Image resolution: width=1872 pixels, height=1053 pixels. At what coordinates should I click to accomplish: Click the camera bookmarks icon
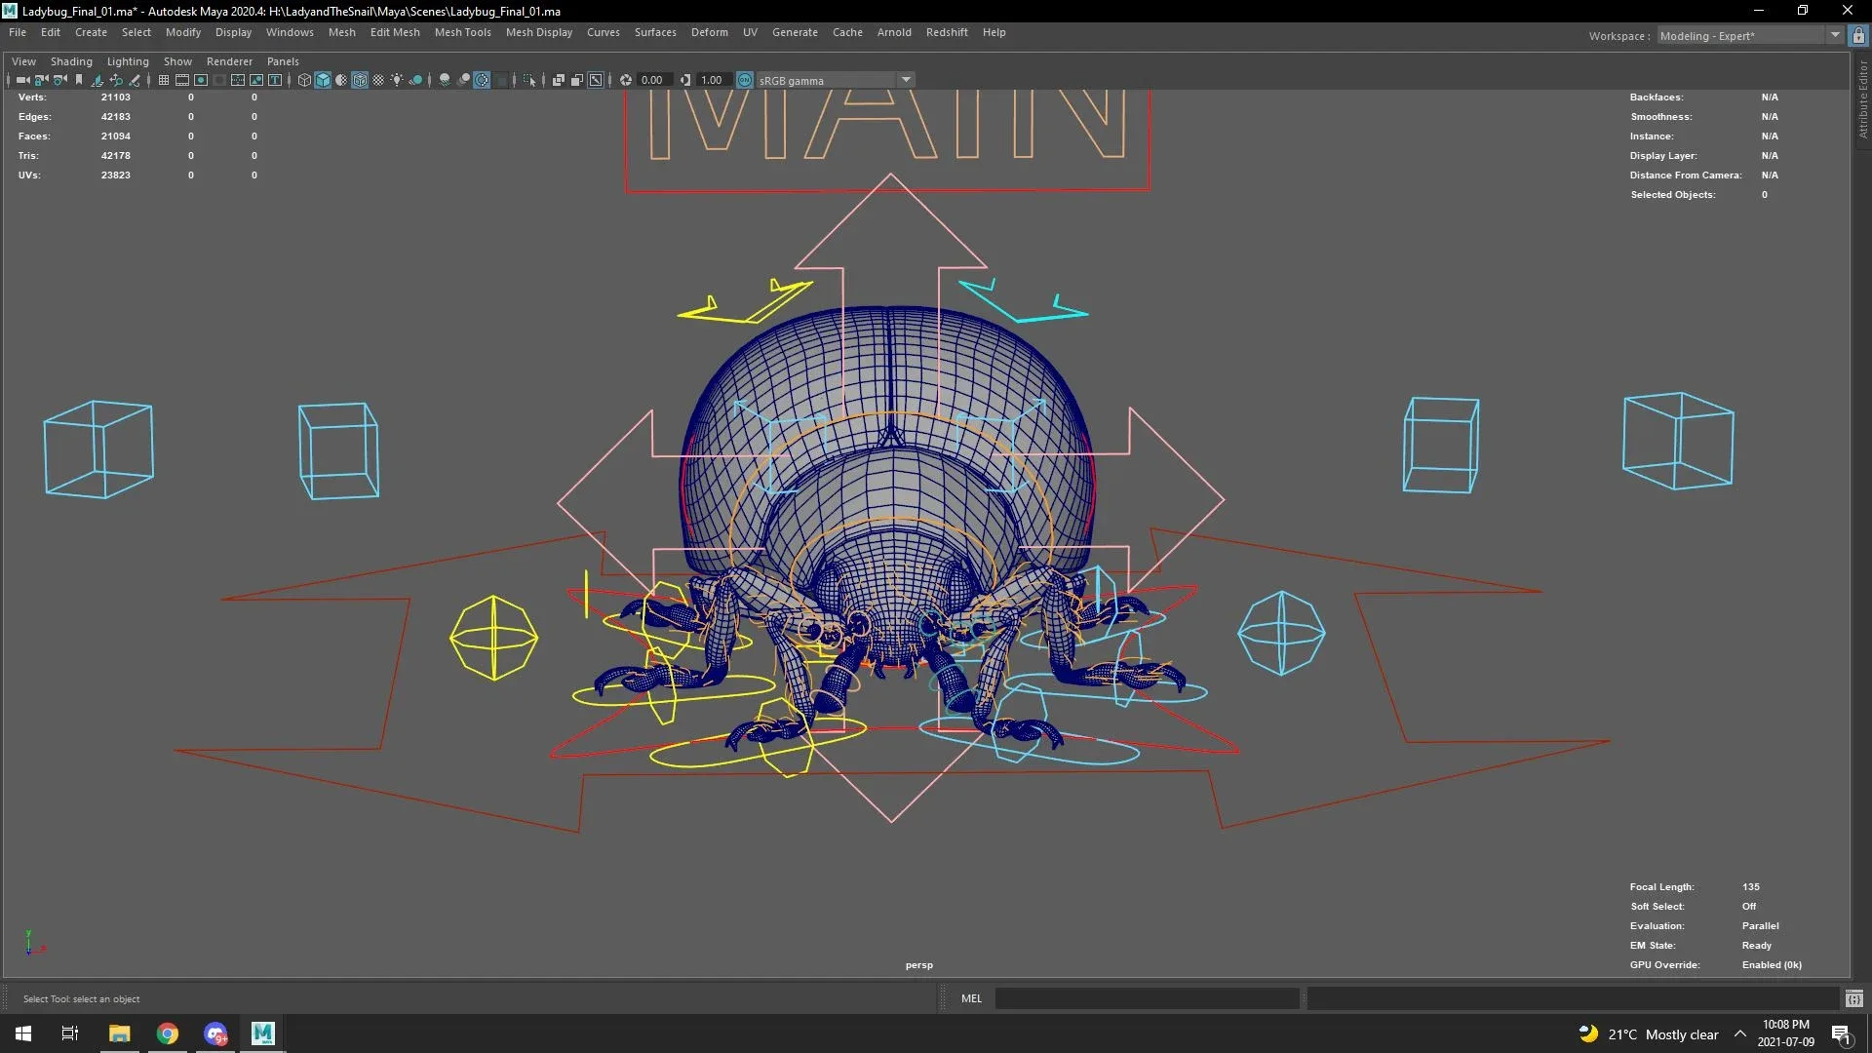79,80
